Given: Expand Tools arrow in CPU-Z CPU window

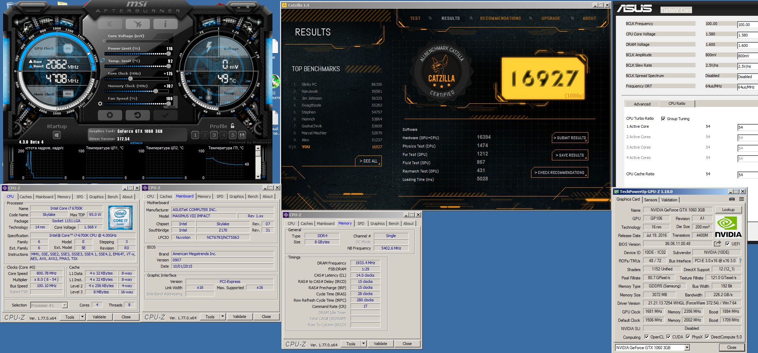Looking at the screenshot, I should (82, 317).
